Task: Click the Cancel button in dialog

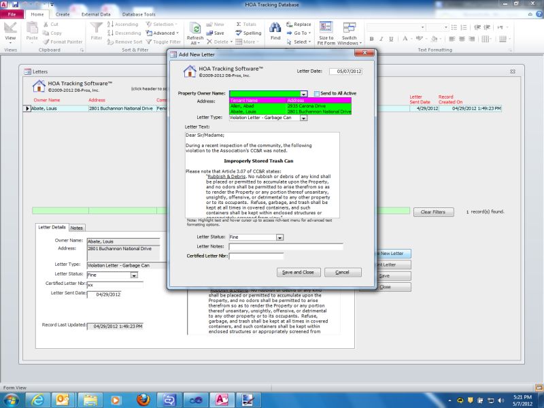Action: pyautogui.click(x=343, y=273)
